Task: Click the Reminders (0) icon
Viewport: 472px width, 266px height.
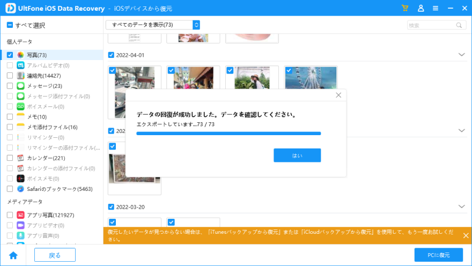Action: 20,137
